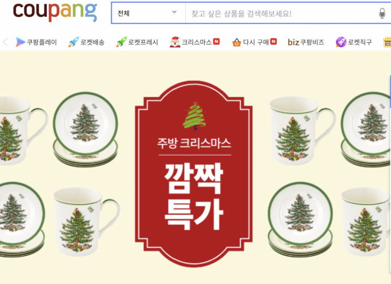Click the search field placeholder text
Image resolution: width=391 pixels, height=284 pixels.
click(241, 14)
